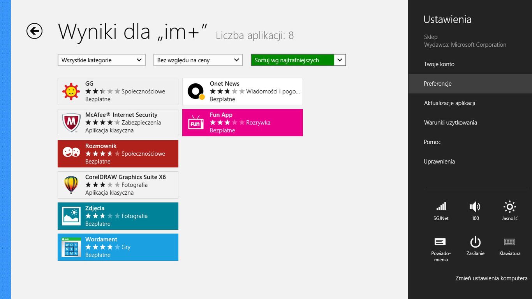Open Twoje konto settings
Viewport: 532px width, 299px height.
439,64
